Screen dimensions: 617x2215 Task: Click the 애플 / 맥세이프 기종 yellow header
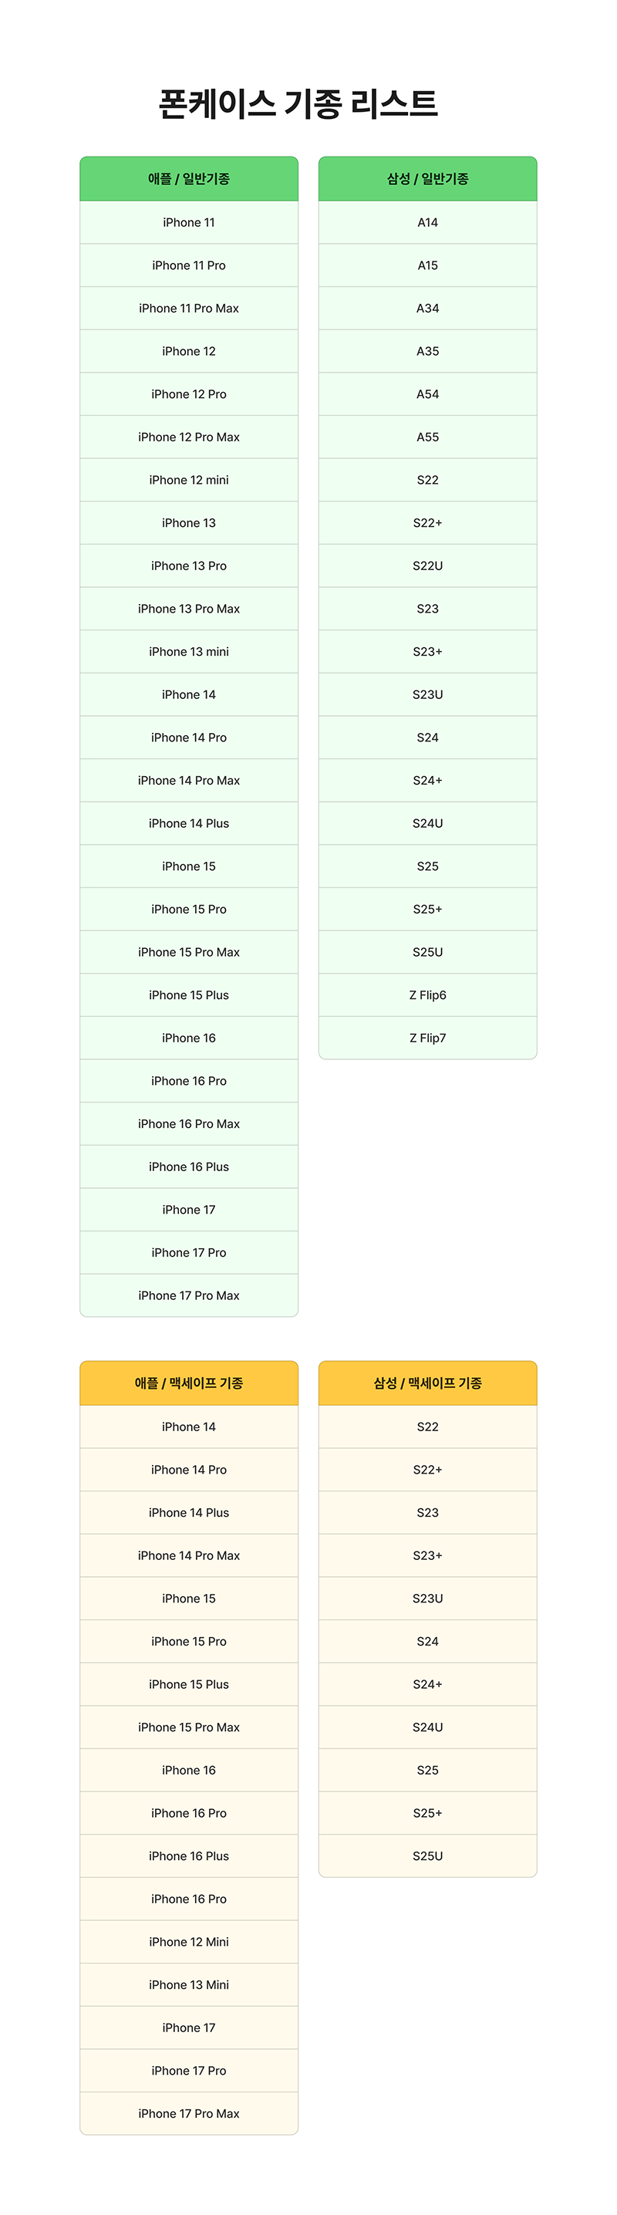pyautogui.click(x=189, y=1383)
